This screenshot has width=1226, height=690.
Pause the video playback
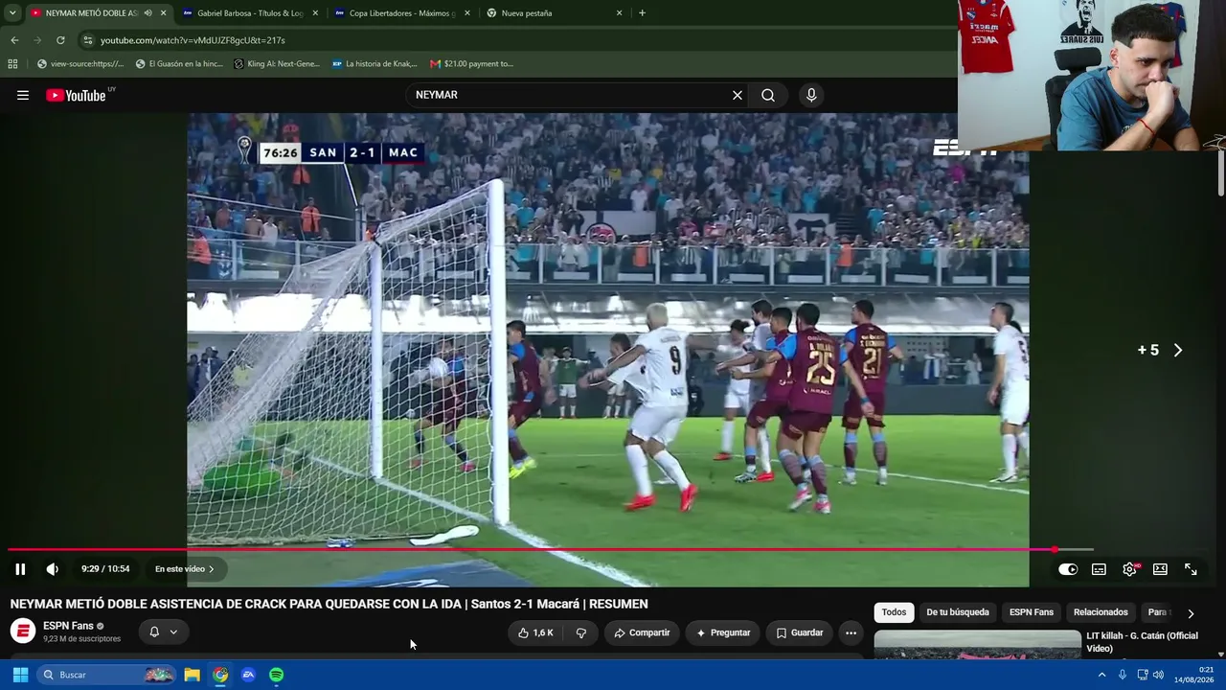(20, 569)
